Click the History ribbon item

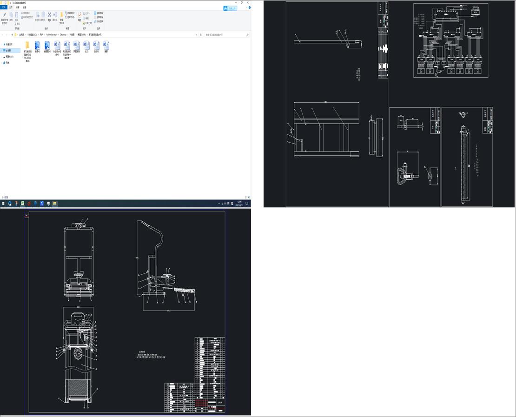(x=87, y=23)
